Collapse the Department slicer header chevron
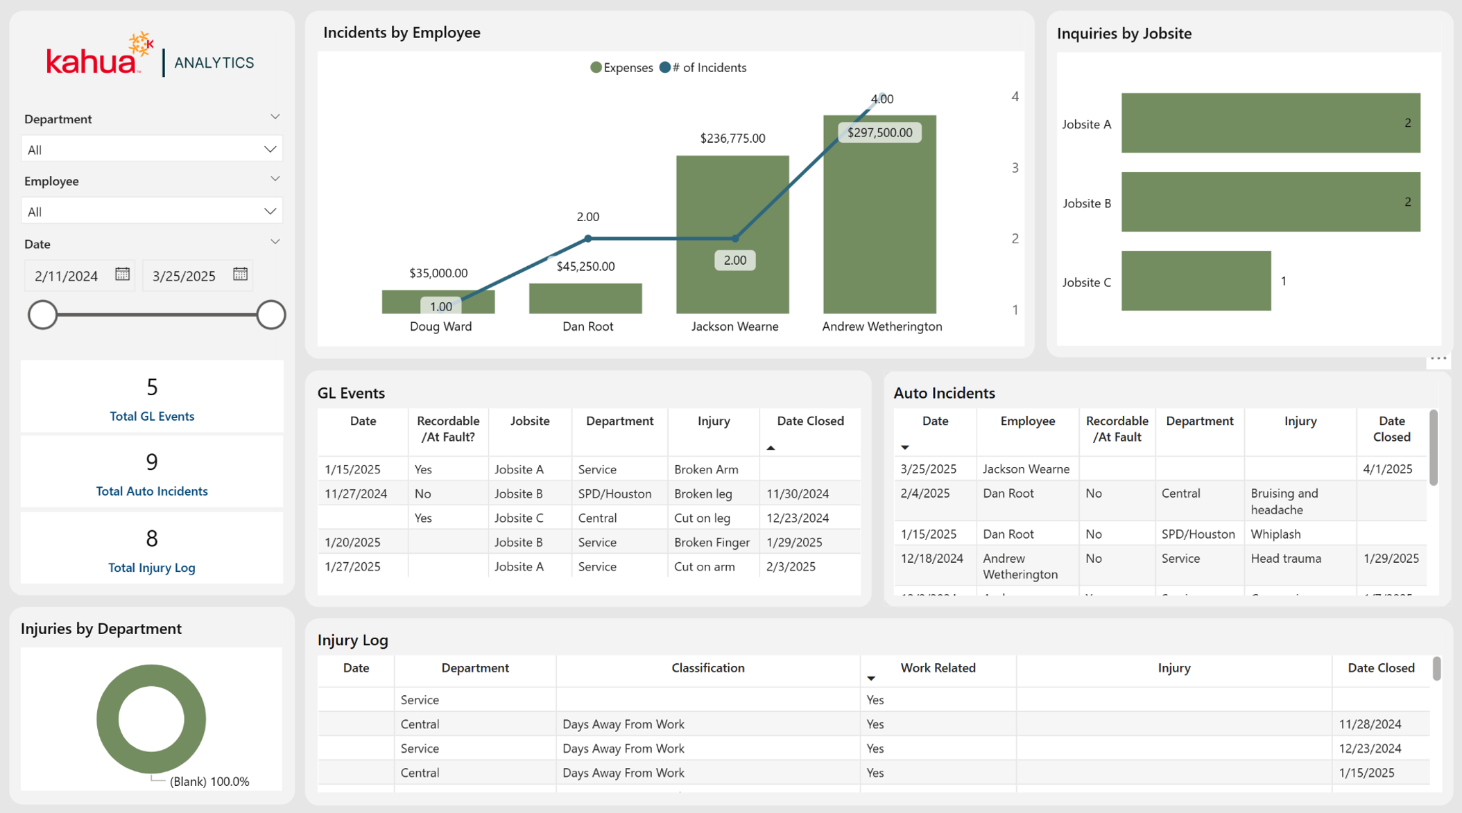1462x813 pixels. (275, 117)
